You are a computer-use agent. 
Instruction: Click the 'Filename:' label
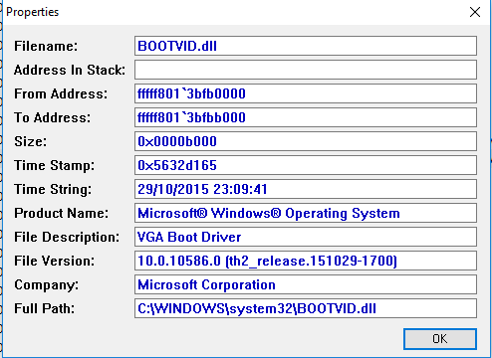click(x=46, y=46)
